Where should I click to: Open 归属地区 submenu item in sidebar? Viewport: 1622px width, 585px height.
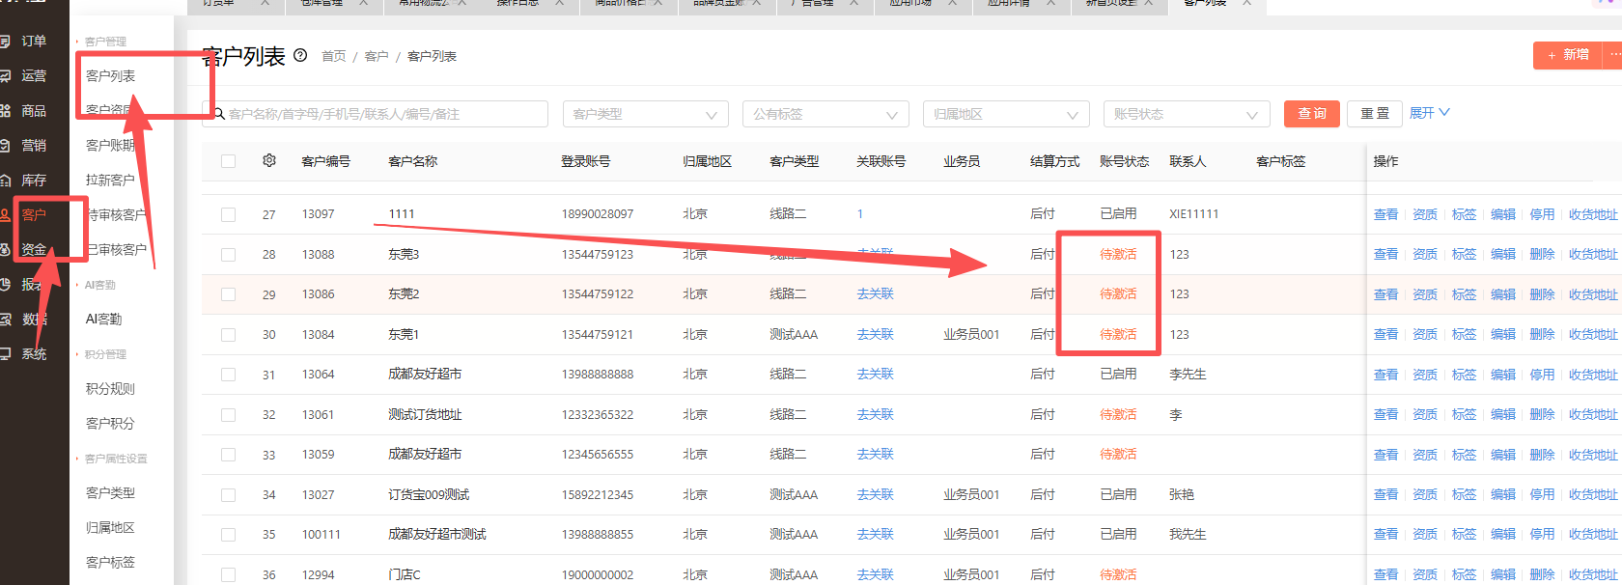(x=110, y=527)
